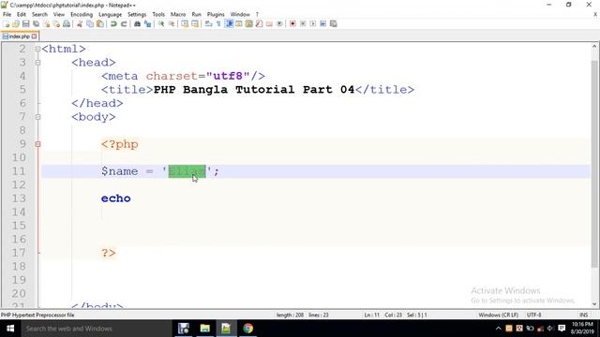Open the Plugins menu

point(216,14)
